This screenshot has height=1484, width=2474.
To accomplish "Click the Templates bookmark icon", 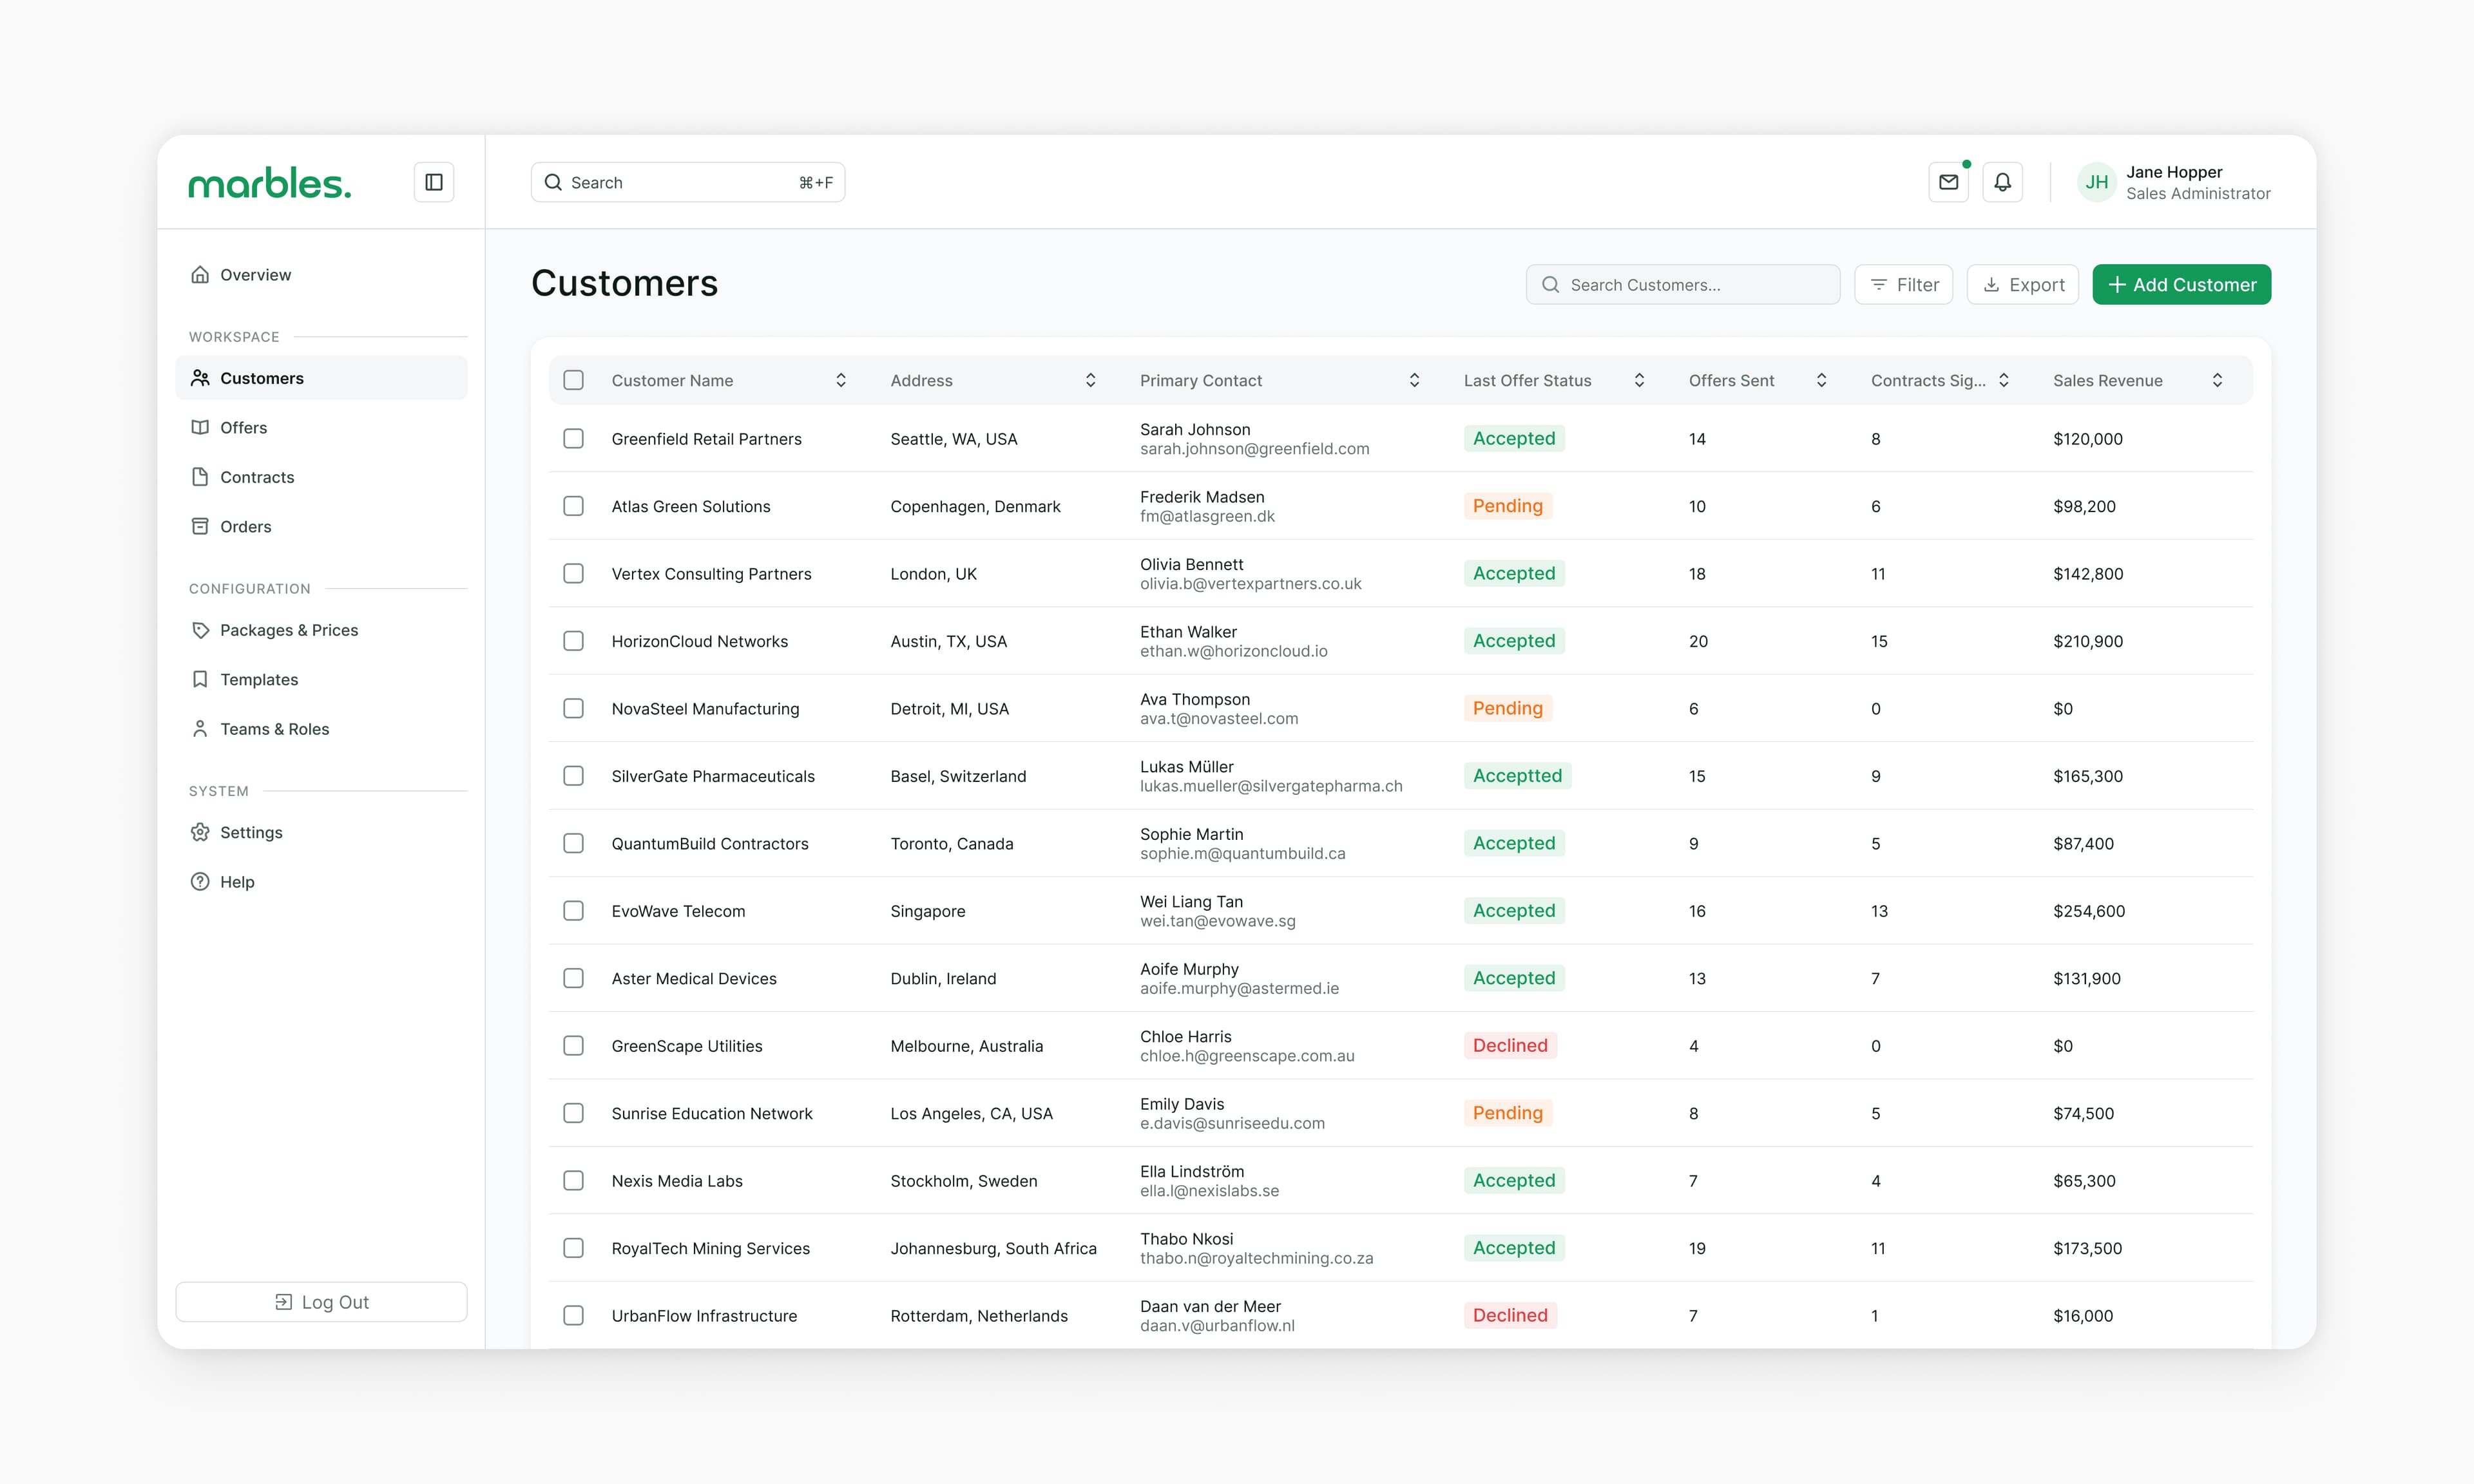I will [x=200, y=679].
